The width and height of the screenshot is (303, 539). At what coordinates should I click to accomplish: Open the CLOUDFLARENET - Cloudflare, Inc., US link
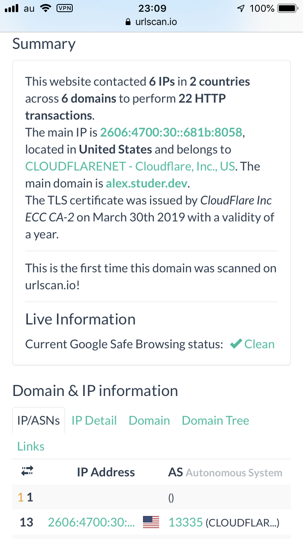(x=130, y=166)
